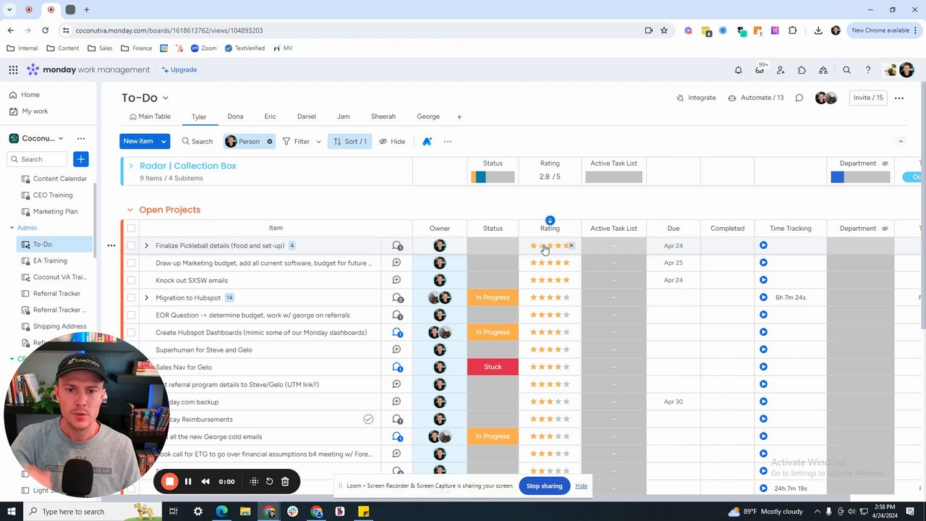Click the sidebar Search input field

pos(38,159)
